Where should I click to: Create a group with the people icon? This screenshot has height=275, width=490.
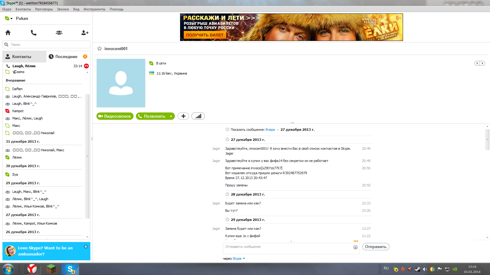tap(59, 33)
